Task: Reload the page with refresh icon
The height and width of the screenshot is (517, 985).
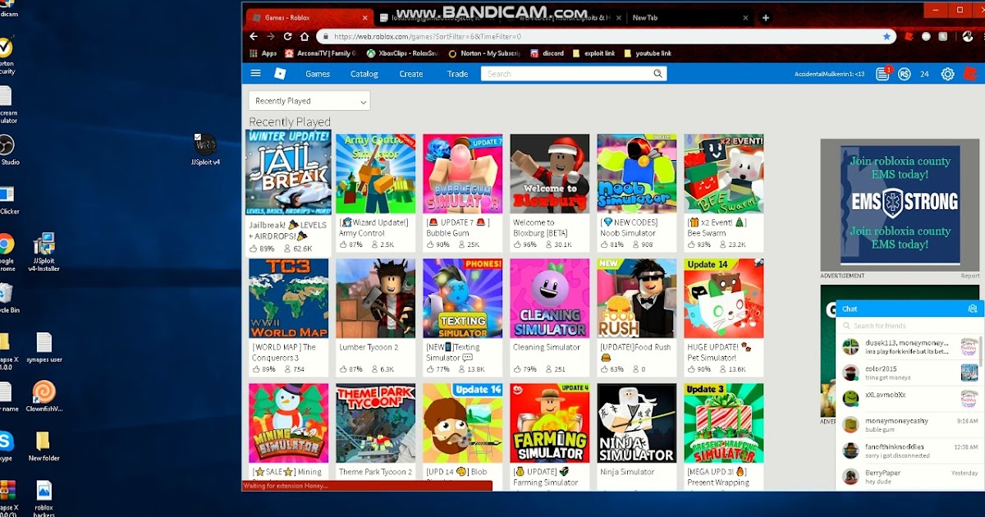Action: (288, 36)
